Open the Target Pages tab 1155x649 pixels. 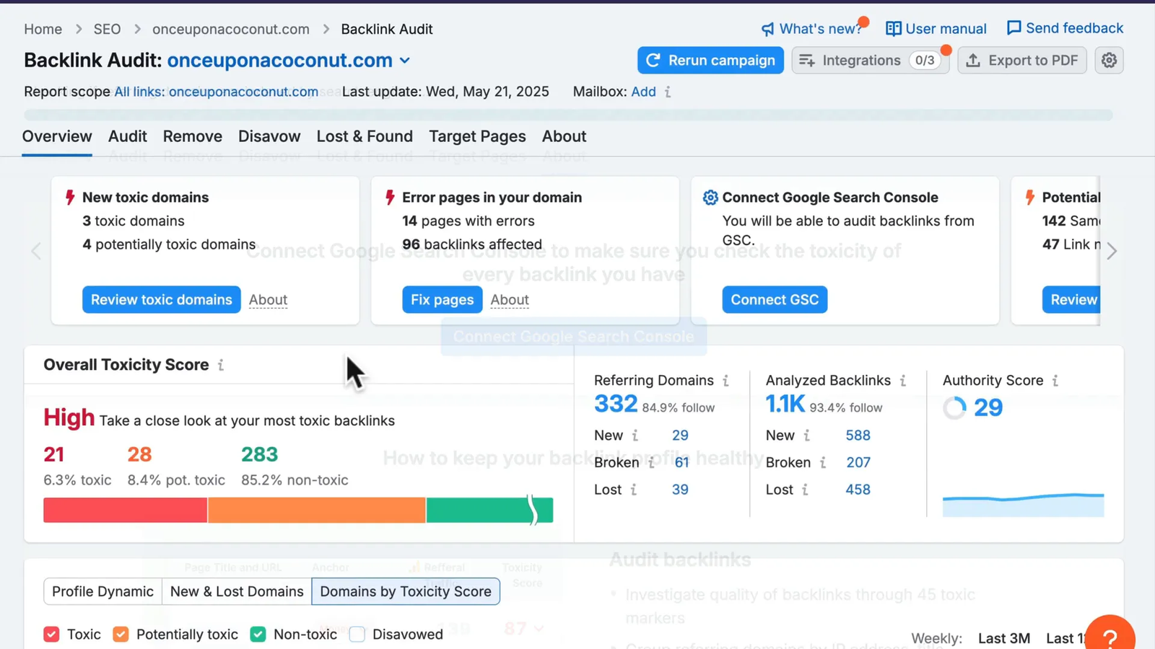click(x=477, y=136)
